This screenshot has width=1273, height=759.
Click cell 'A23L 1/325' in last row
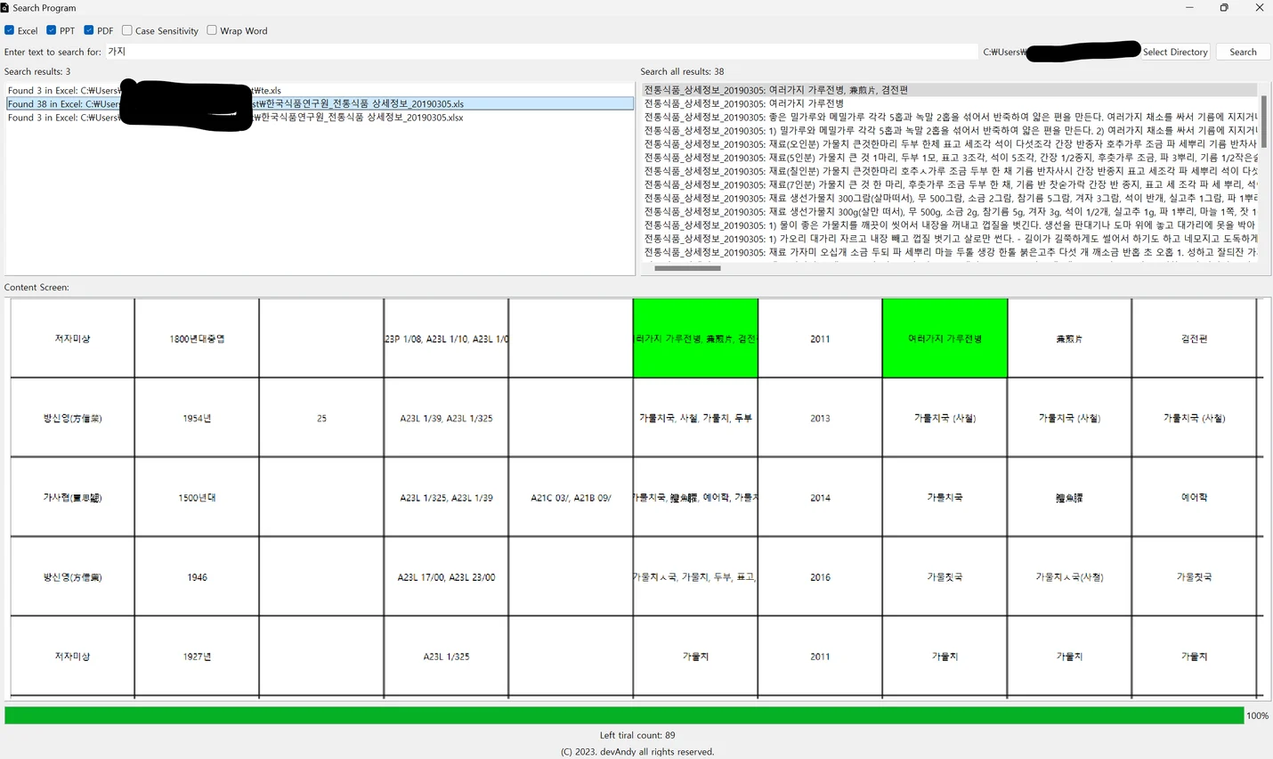coord(446,657)
